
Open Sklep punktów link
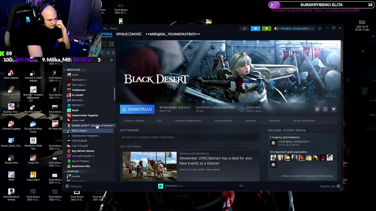coord(223,120)
